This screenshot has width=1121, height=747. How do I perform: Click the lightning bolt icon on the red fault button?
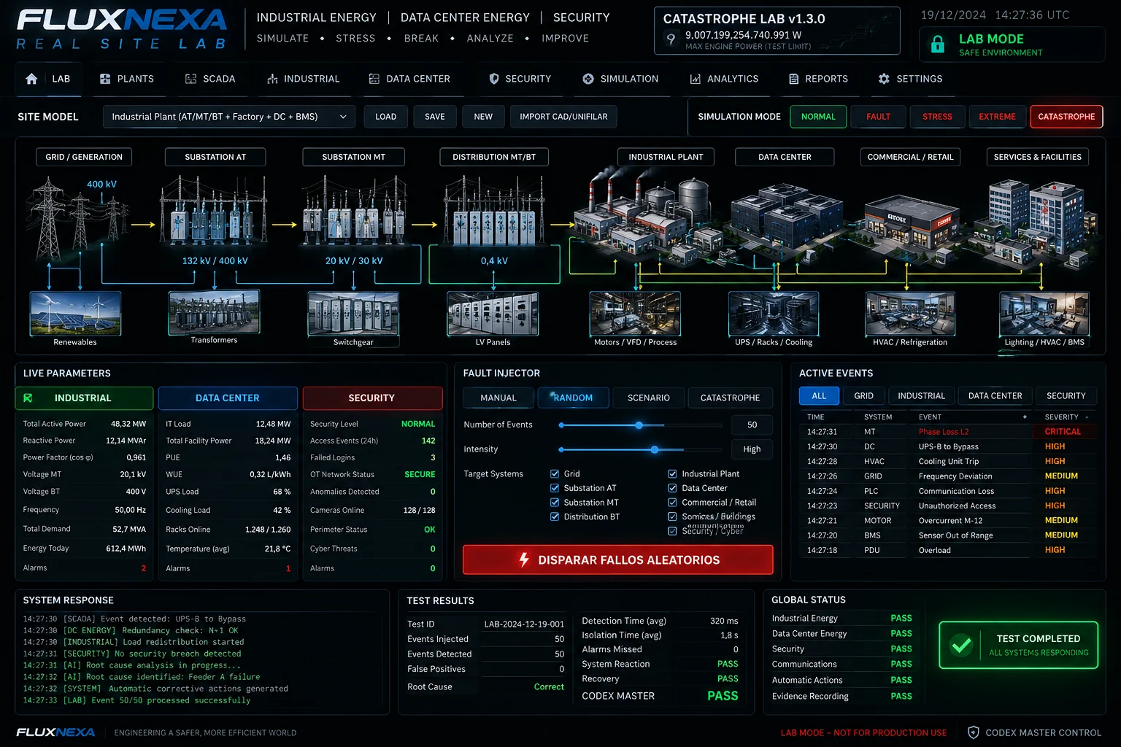click(523, 560)
